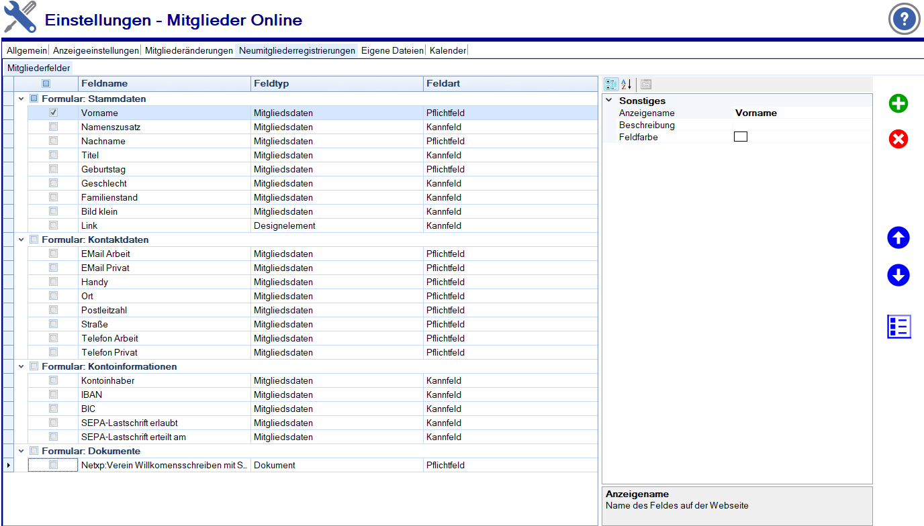Image resolution: width=924 pixels, height=526 pixels.
Task: Sort properties alphabetically with A-Z icon
Action: coord(626,85)
